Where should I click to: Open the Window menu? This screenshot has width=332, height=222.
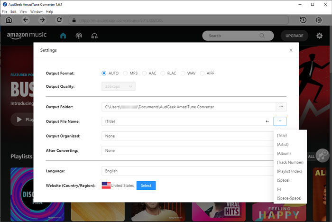[37, 11]
